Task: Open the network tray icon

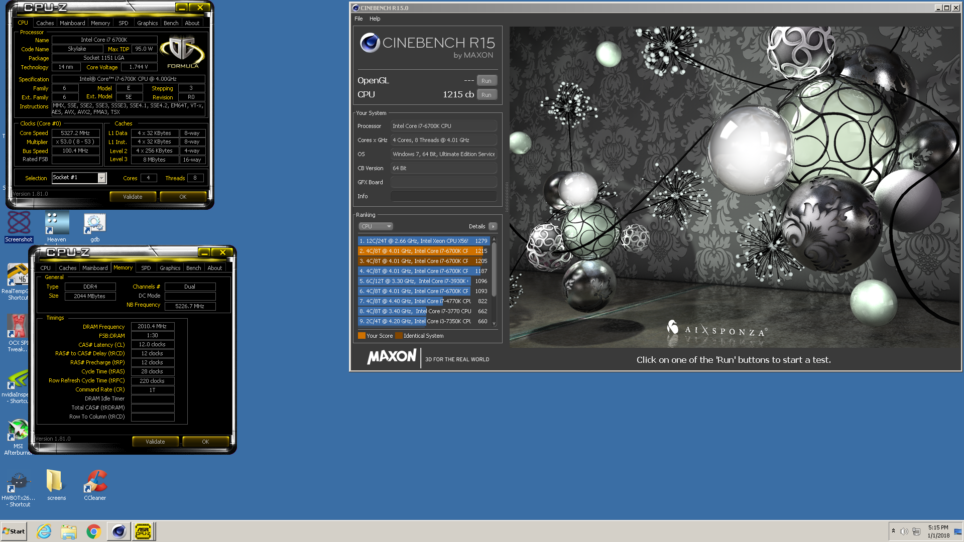Action: click(916, 531)
